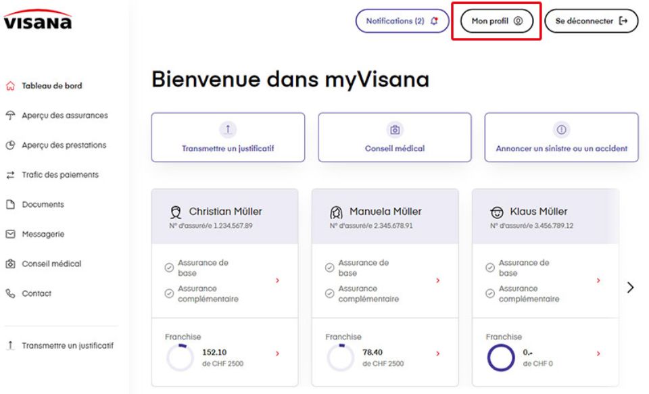The image size is (649, 394).
Task: Click Manuela Müller's avatar icon
Action: tap(337, 212)
